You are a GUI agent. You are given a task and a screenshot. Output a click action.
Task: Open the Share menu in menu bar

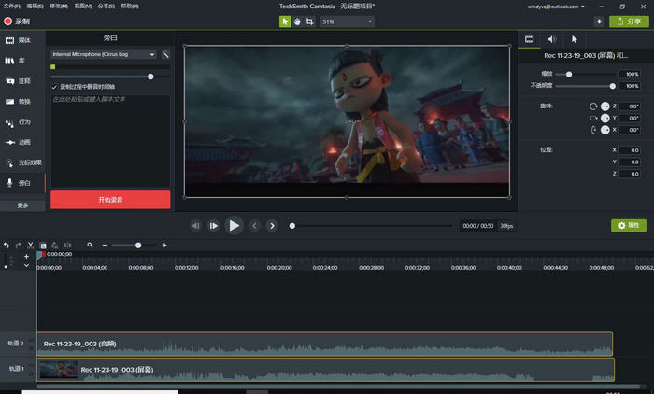[106, 7]
